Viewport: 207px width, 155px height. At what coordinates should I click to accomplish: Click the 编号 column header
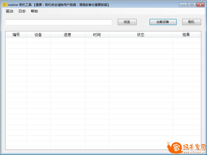click(x=16, y=35)
